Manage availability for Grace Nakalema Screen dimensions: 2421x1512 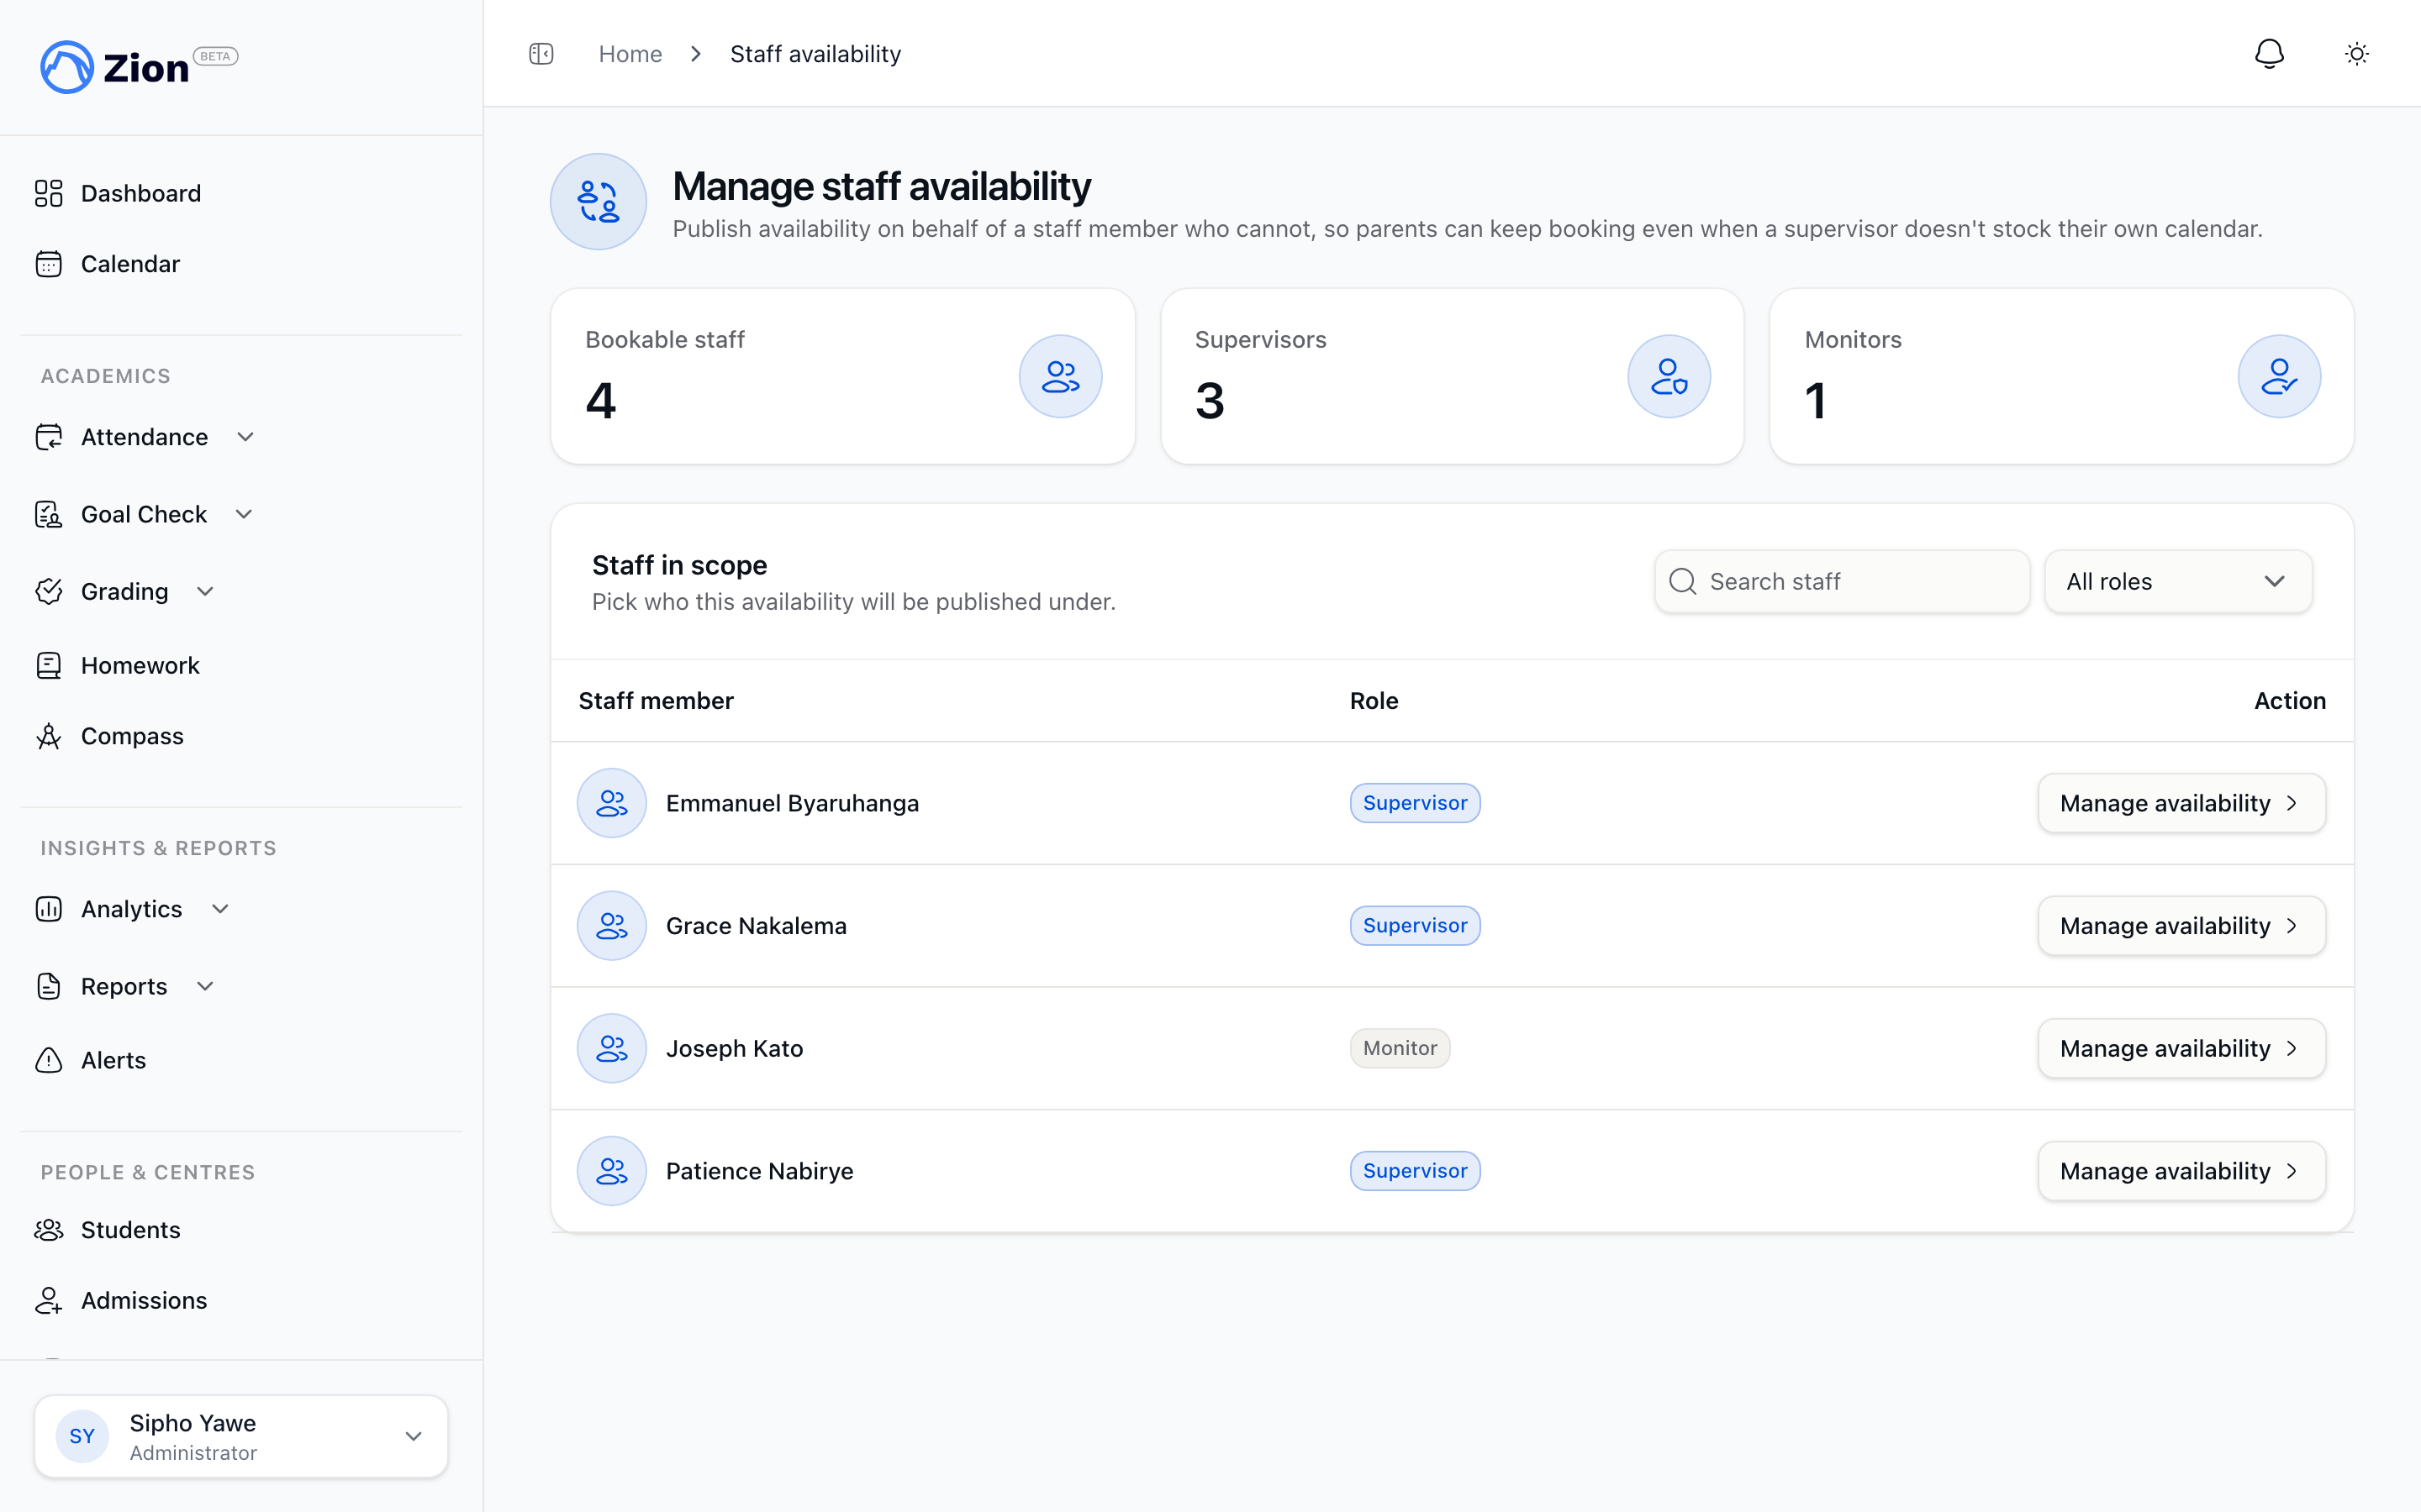[x=2181, y=926]
